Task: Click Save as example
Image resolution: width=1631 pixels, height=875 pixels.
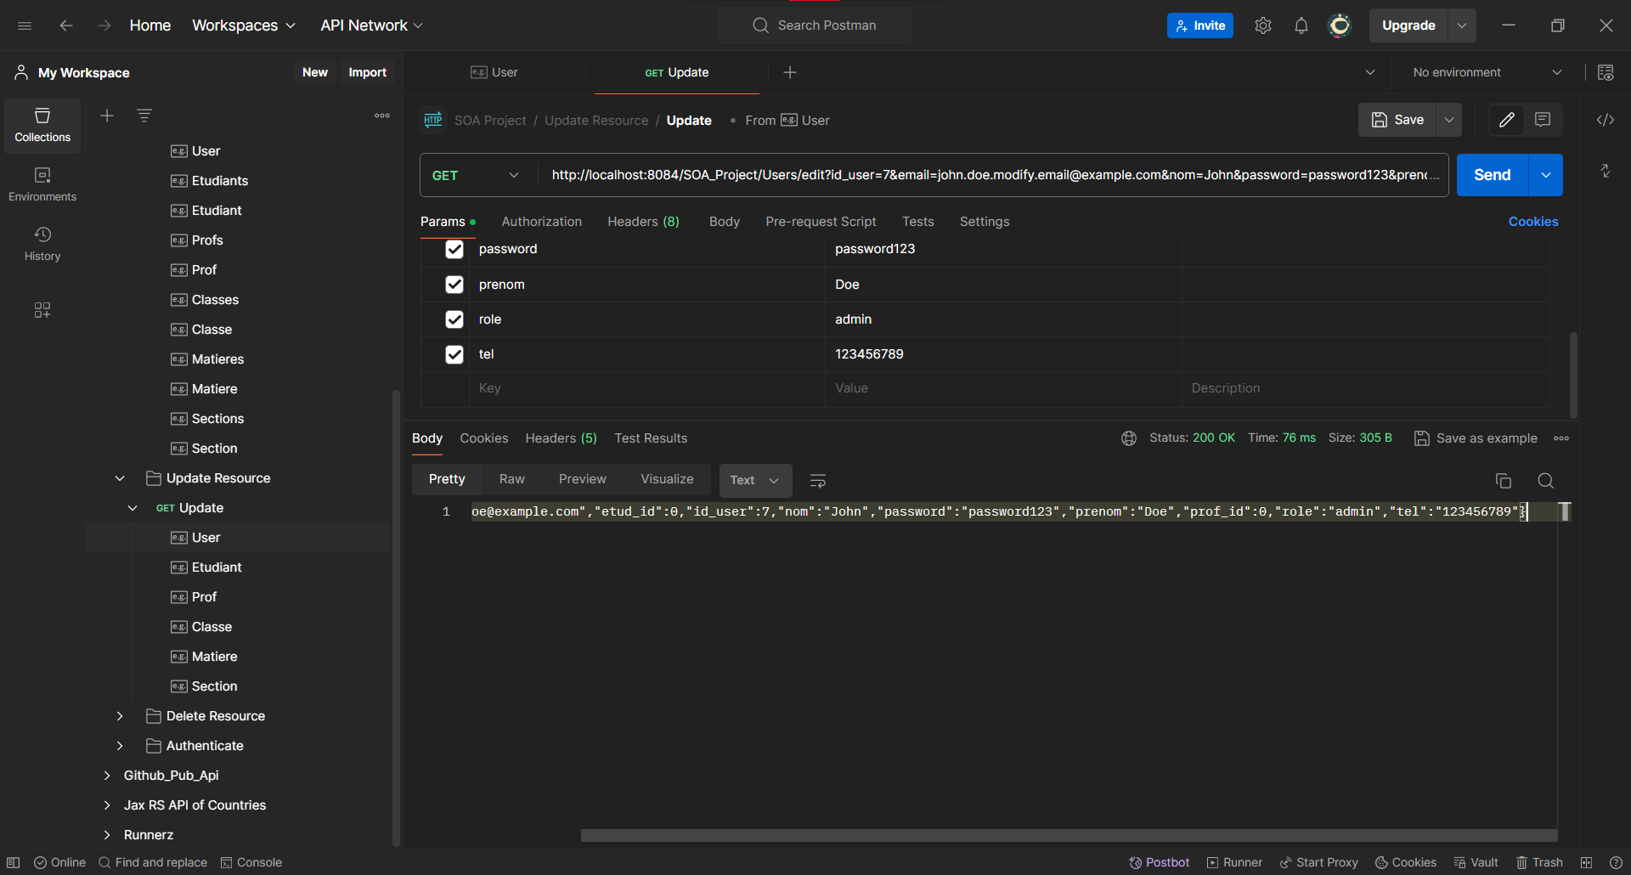Action: pyautogui.click(x=1476, y=438)
